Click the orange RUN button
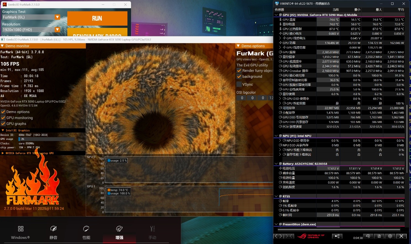The image size is (411, 244). pos(97,18)
